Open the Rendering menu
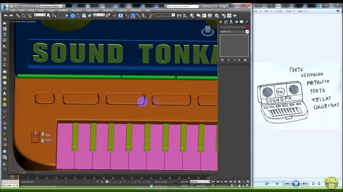This screenshot has height=192, width=343. (108, 10)
